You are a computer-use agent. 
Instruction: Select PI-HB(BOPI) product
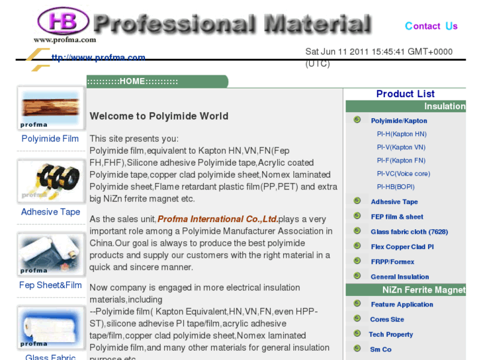click(396, 186)
